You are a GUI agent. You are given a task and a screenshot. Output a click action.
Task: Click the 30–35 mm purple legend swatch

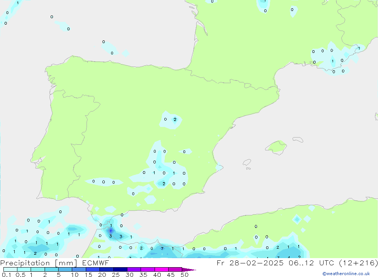[x=134, y=269]
